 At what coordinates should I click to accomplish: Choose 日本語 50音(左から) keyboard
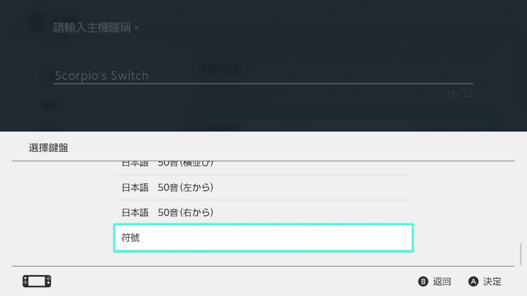263,188
